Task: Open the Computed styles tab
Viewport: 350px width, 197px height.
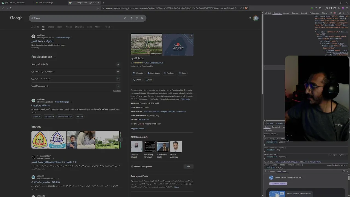Action: point(276,127)
